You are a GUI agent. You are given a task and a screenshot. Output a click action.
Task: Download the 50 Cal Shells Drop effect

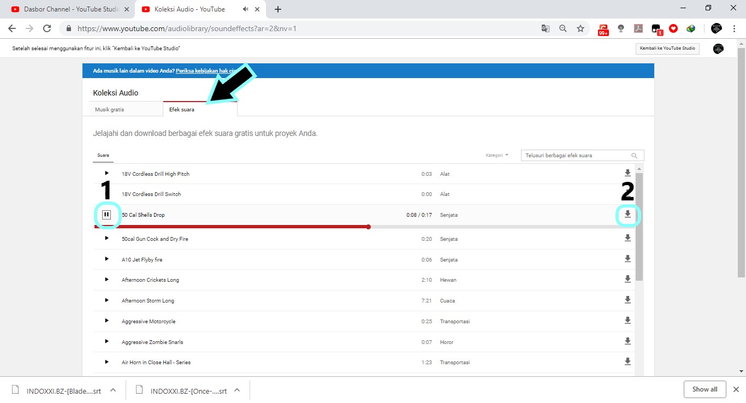(627, 215)
